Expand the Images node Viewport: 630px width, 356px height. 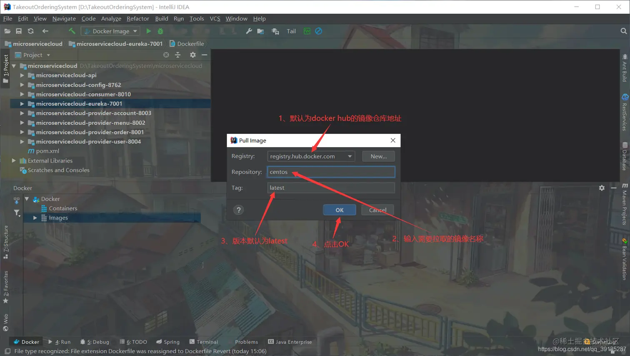click(35, 218)
